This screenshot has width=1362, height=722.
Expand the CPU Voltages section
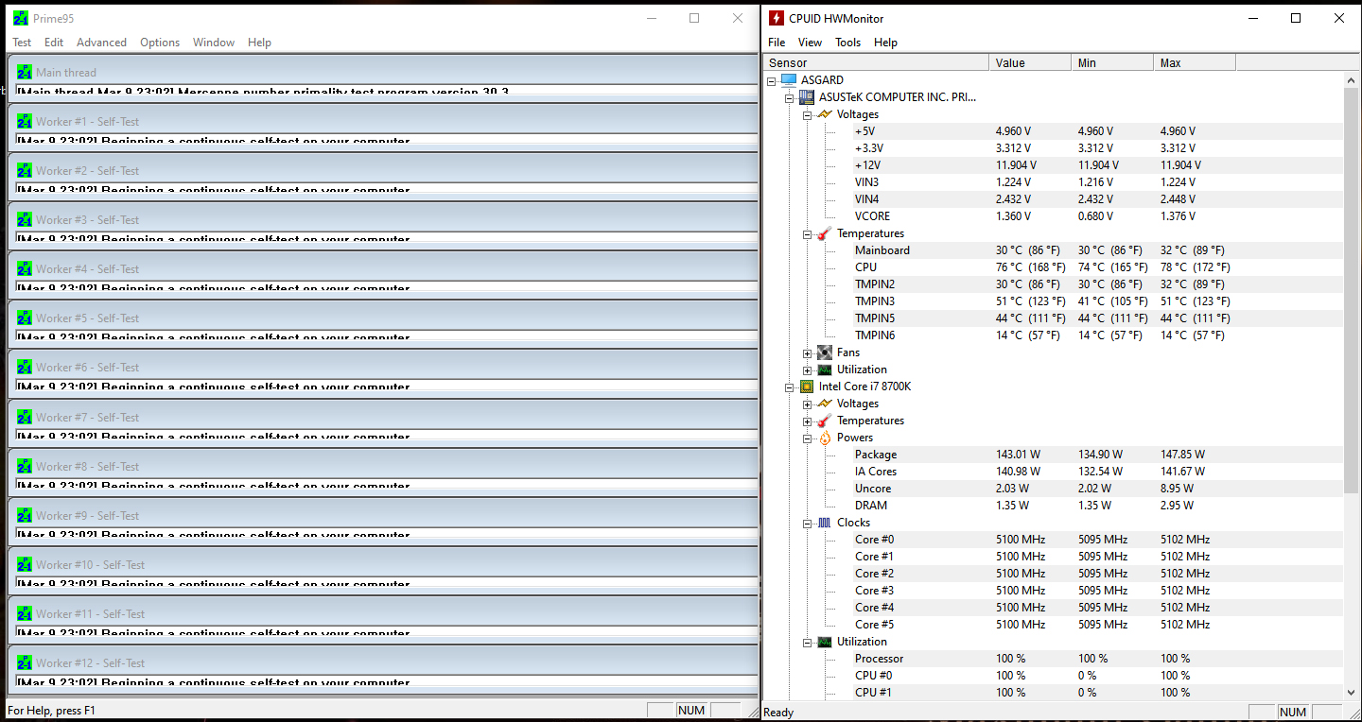click(808, 404)
